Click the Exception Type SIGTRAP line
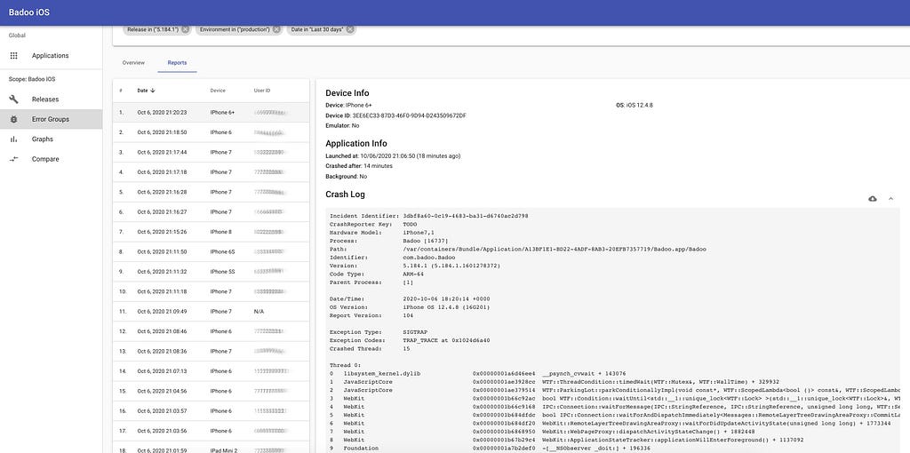 tap(379, 332)
